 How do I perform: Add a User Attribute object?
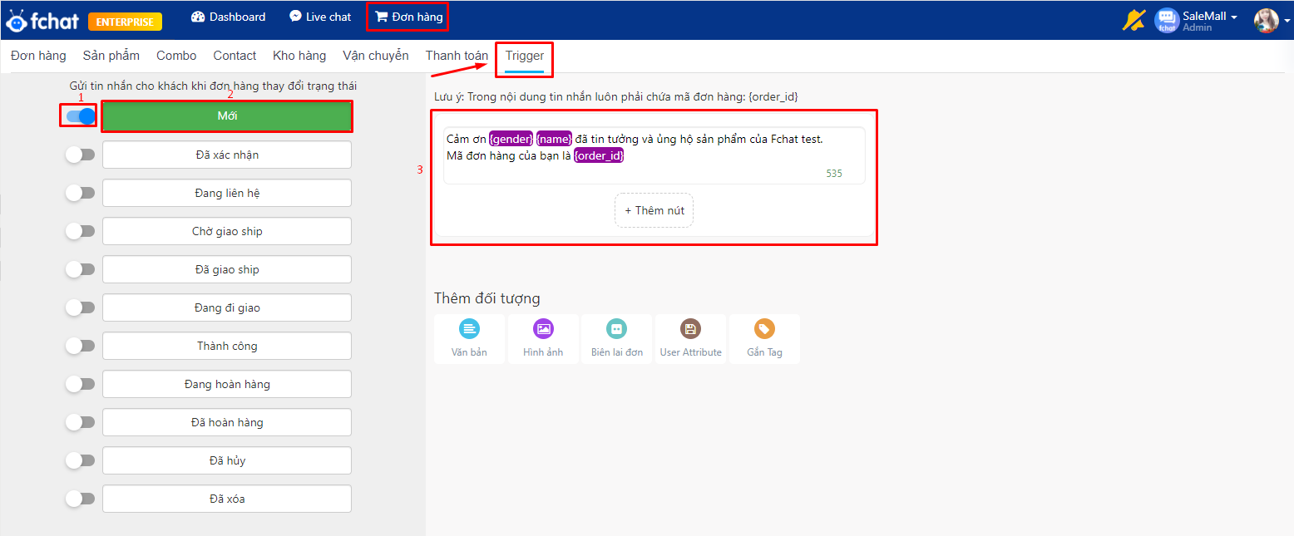pyautogui.click(x=690, y=339)
